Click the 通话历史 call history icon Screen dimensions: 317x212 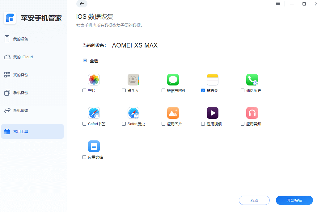coord(252,79)
